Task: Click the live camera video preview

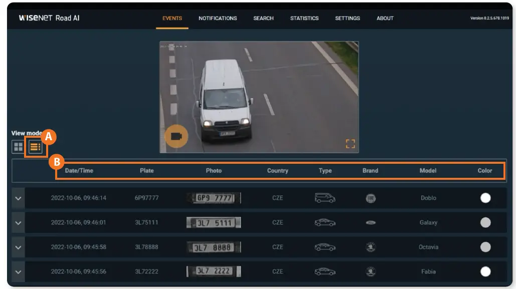Action: click(259, 97)
